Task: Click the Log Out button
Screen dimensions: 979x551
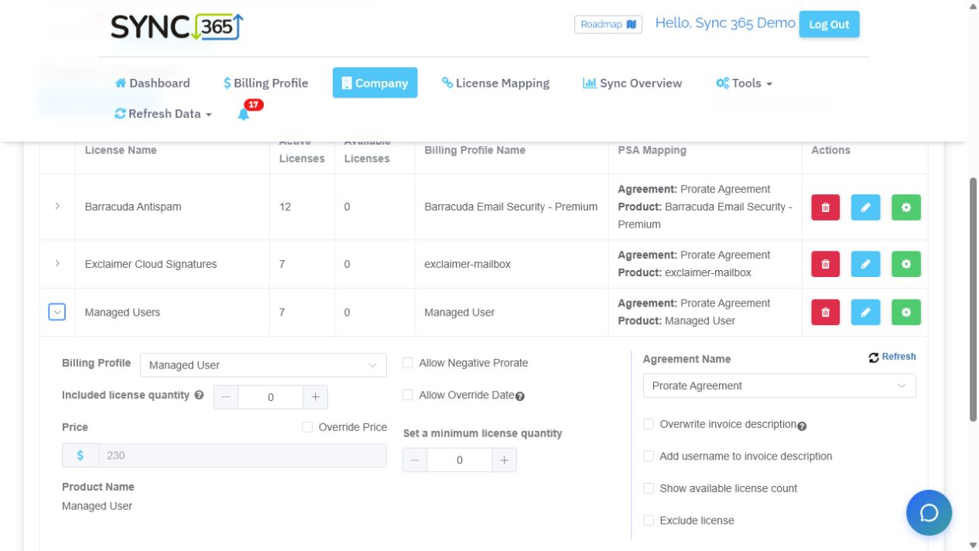Action: coord(829,24)
